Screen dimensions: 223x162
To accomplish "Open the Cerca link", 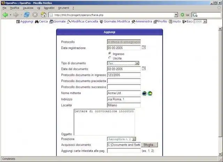I will click(43, 22).
